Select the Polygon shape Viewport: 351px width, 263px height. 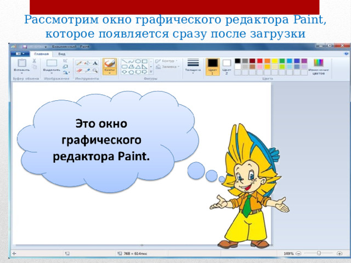point(132,67)
